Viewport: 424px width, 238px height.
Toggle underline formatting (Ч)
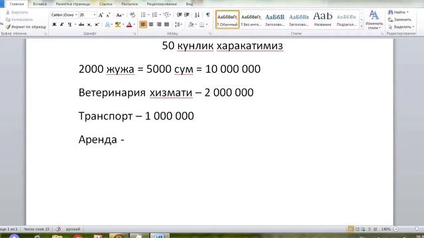[70, 24]
